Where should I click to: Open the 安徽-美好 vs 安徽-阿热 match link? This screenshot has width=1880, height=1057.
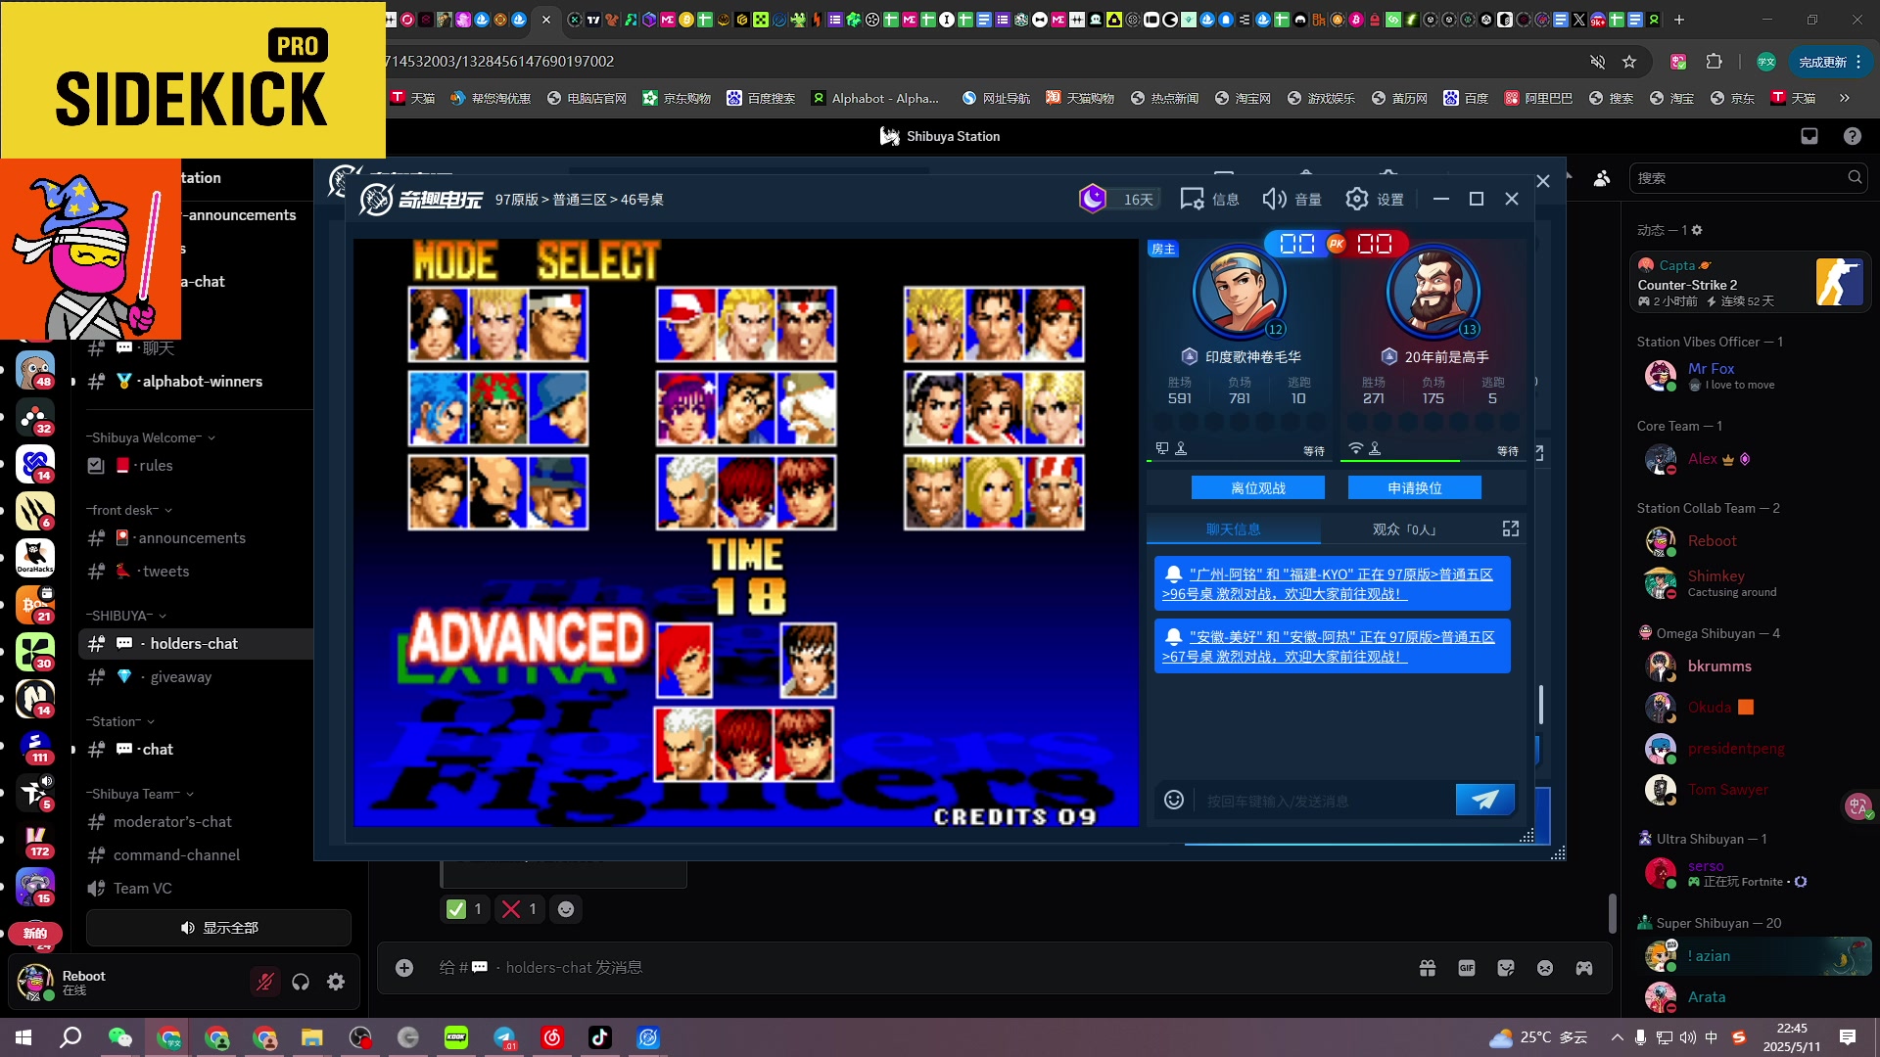[x=1329, y=647]
